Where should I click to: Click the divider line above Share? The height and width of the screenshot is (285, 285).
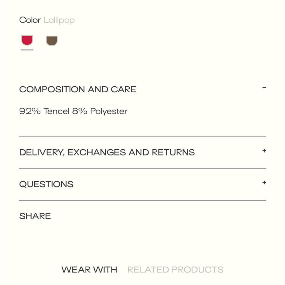[x=143, y=200]
